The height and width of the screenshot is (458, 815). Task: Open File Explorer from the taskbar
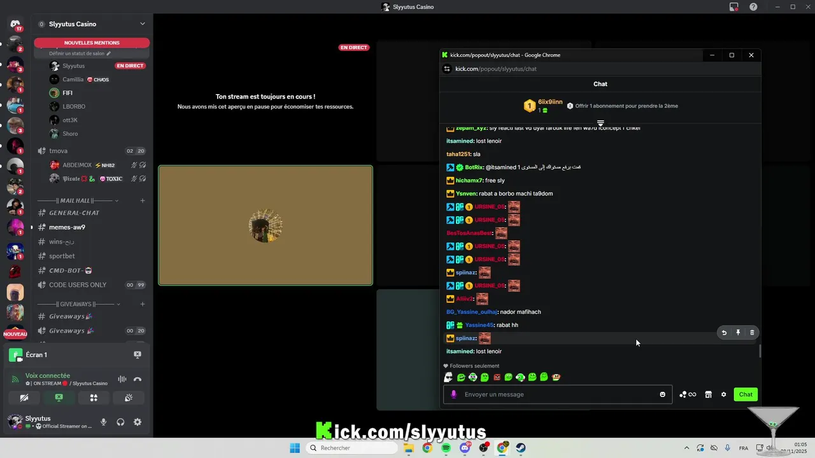coord(408,448)
